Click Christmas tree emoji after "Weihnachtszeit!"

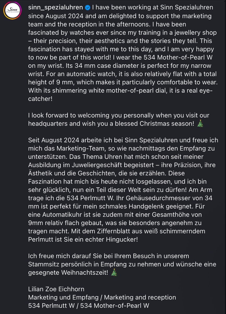tap(114, 273)
